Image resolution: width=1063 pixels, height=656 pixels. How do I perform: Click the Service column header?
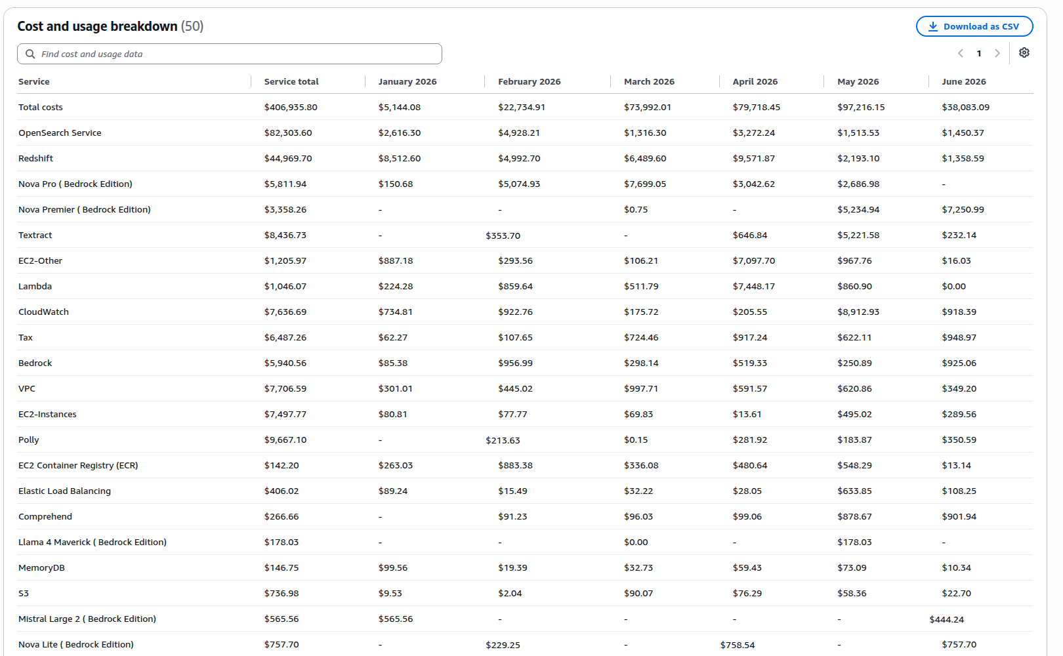point(34,81)
